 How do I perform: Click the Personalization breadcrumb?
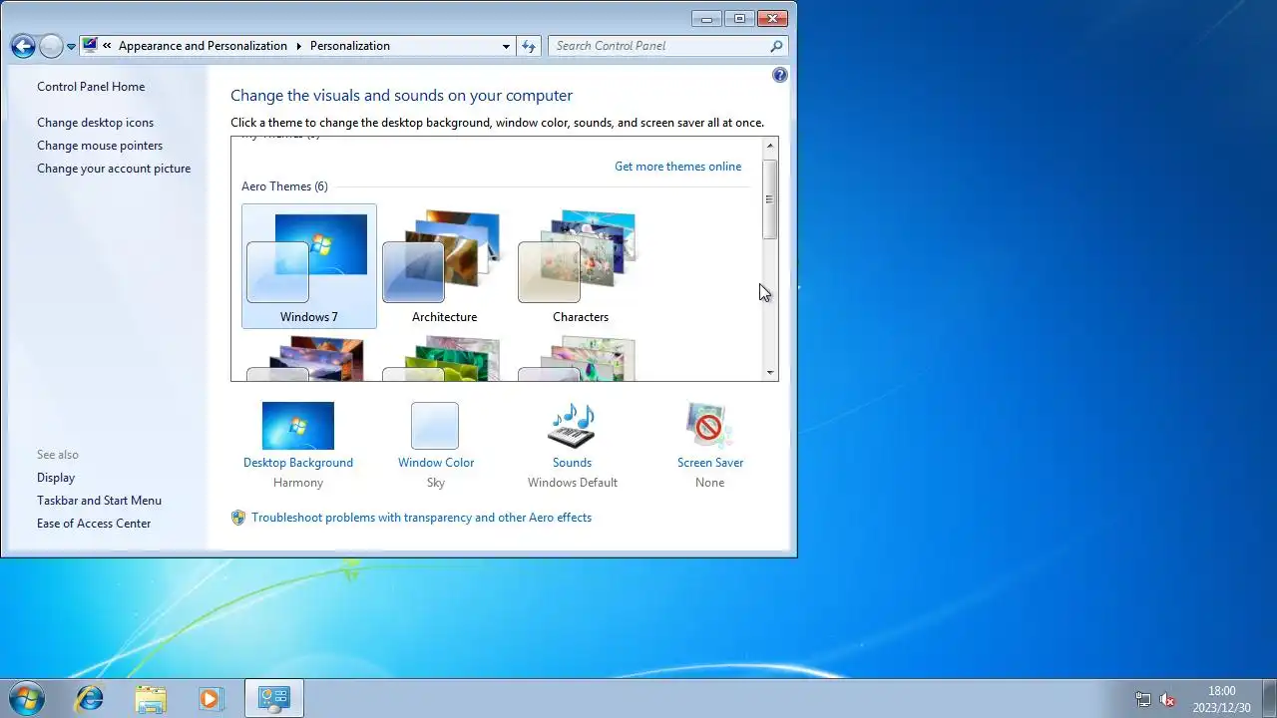pyautogui.click(x=349, y=46)
